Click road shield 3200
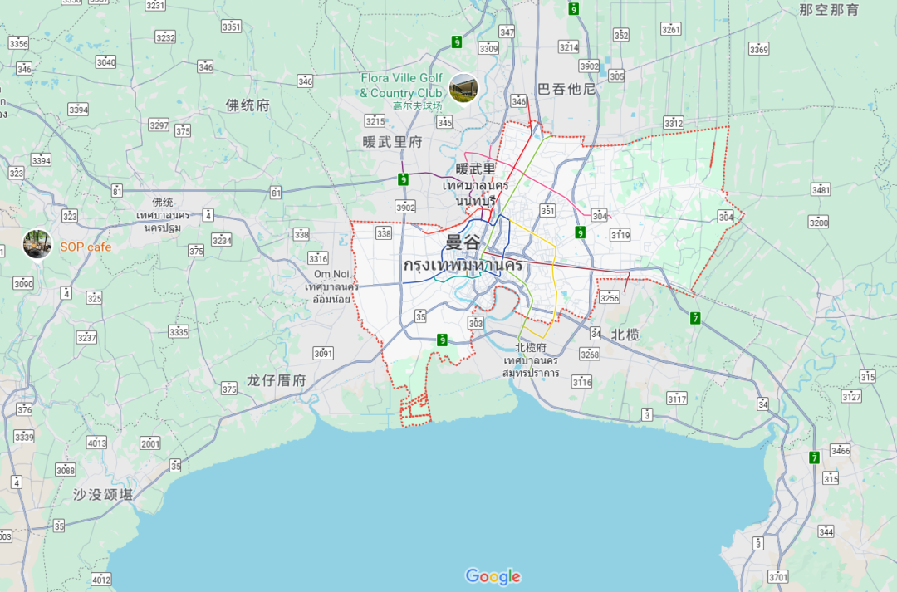This screenshot has height=592, width=897. click(x=819, y=223)
